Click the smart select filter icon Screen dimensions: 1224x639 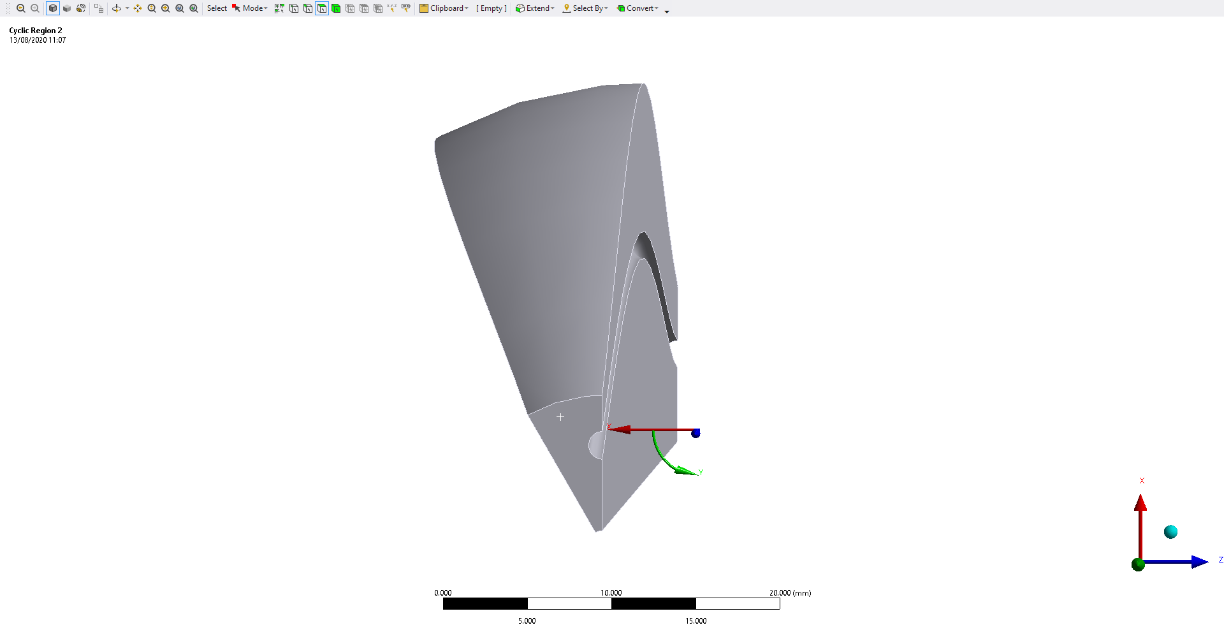click(x=279, y=8)
